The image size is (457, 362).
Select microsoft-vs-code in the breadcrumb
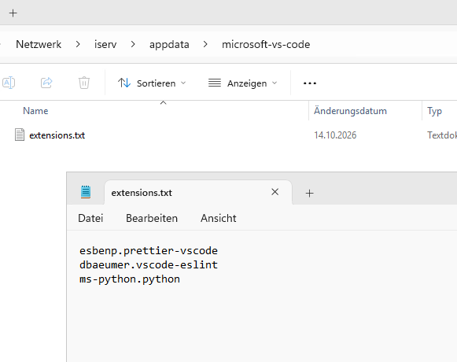pos(266,45)
